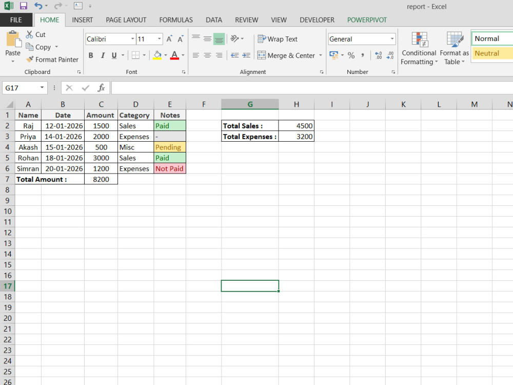The image size is (513, 385).
Task: Open the font size 11 dropdown
Action: point(160,39)
